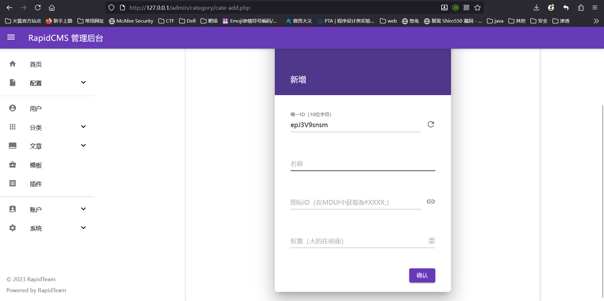Click the link icon beside icon ID field

coord(431,202)
